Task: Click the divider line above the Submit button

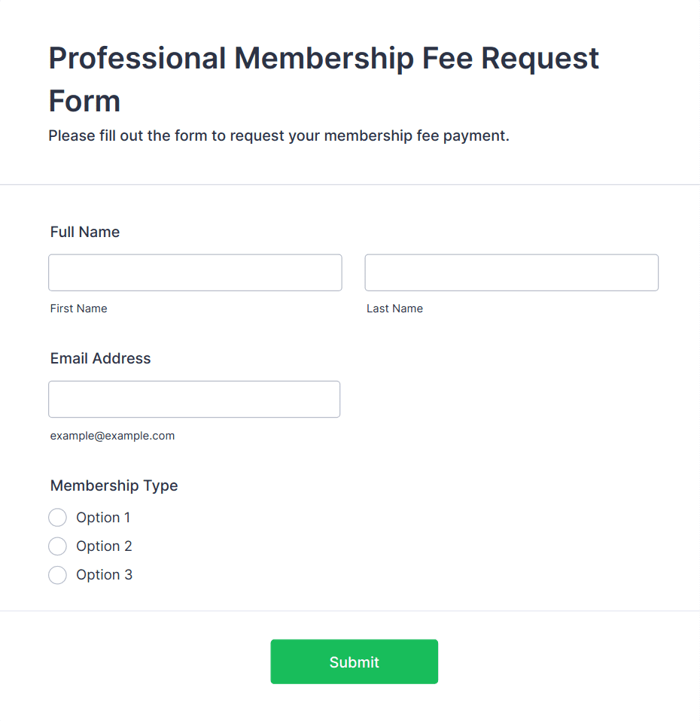Action: (350, 610)
